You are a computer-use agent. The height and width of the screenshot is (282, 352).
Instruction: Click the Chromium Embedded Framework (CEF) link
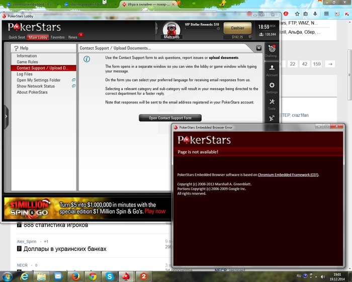pyautogui.click(x=288, y=175)
